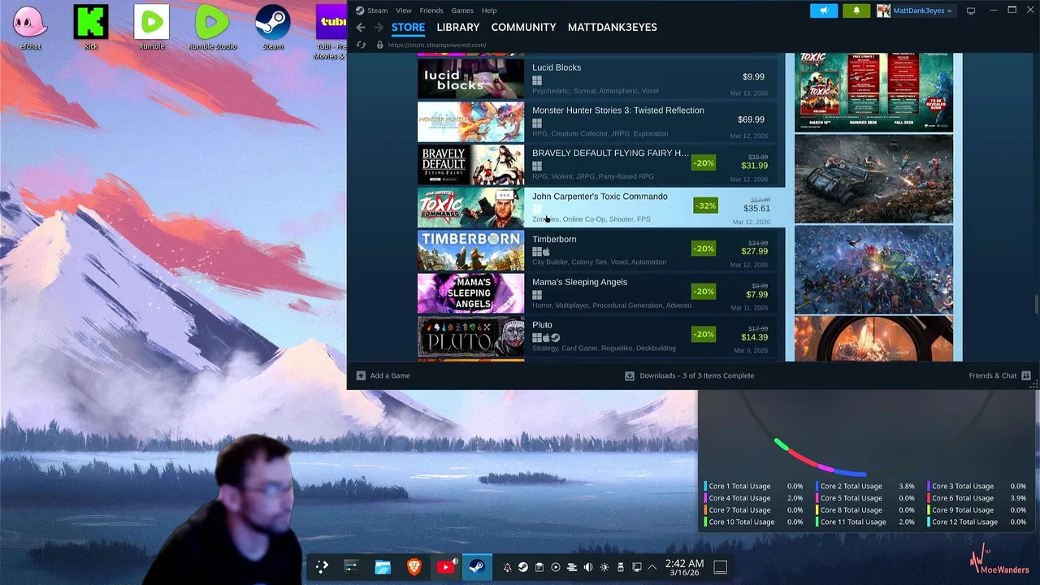Click the Steam store page scrollbar

click(x=1035, y=305)
